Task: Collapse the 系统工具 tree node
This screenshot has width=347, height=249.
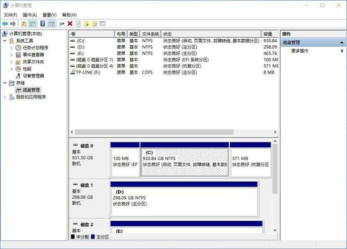Action: click(5, 41)
